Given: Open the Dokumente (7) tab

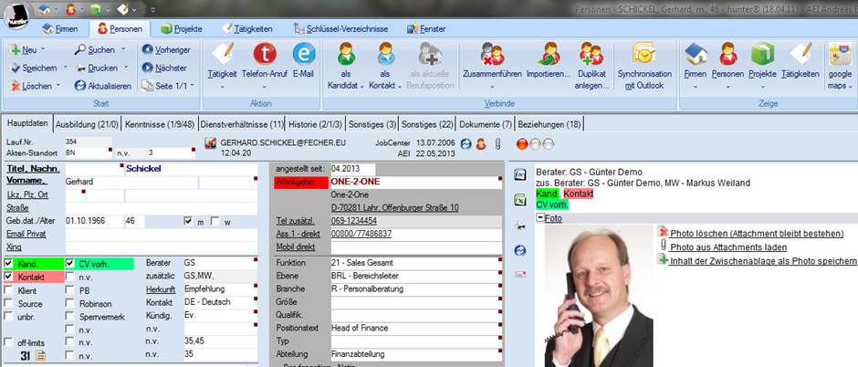Looking at the screenshot, I should point(484,123).
